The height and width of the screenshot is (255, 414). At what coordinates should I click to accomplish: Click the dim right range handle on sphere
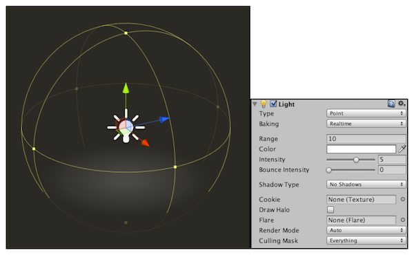218,107
